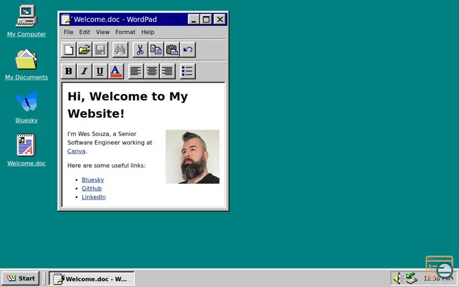Click the volume speaker tray icon

click(x=397, y=278)
